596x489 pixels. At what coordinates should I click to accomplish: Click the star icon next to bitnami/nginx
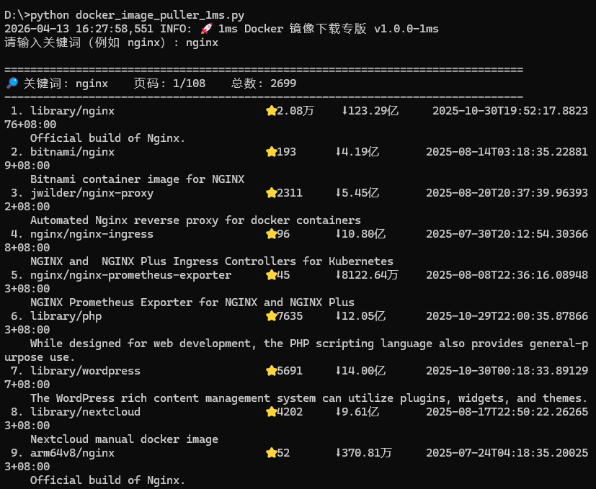271,152
